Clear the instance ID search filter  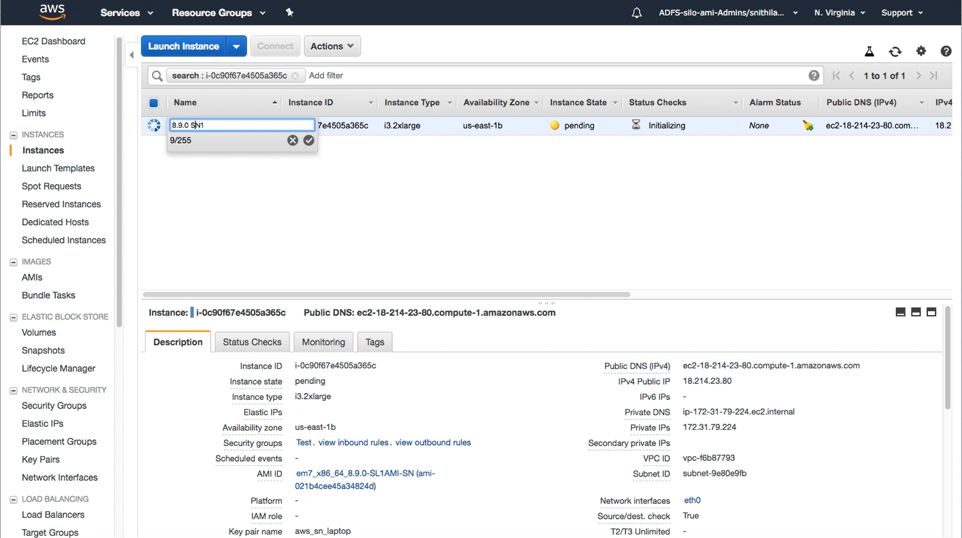[x=295, y=75]
